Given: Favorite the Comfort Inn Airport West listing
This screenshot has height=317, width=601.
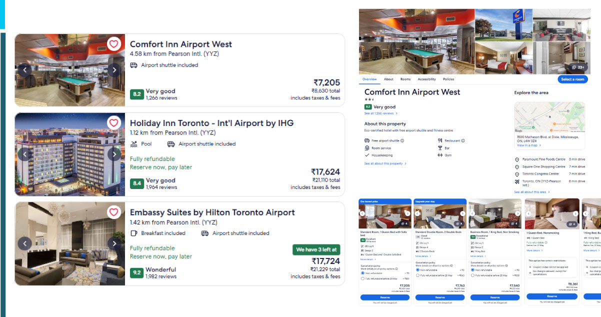Looking at the screenshot, I should (114, 44).
